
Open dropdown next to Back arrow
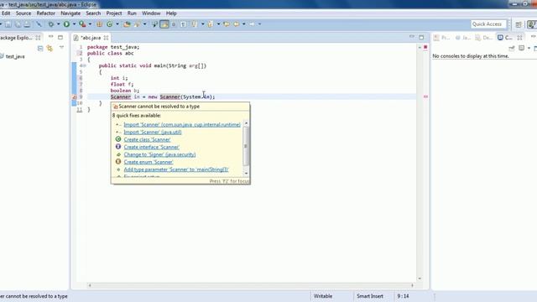pyautogui.click(x=244, y=24)
